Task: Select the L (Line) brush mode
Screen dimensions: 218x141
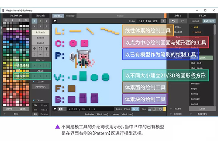Action: [x=35, y=21]
